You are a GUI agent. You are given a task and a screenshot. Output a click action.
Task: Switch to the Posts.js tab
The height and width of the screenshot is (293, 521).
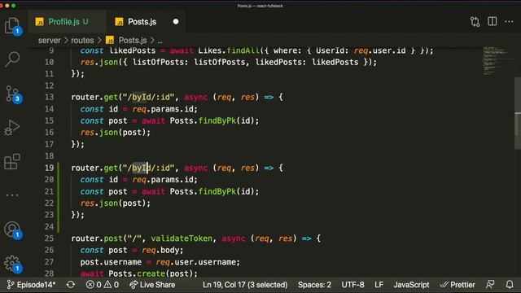pos(142,22)
